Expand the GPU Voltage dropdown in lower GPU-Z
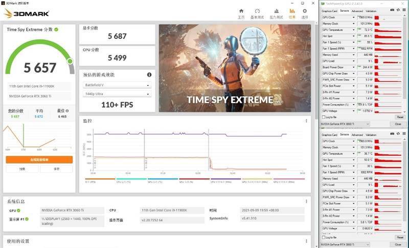The image size is (409, 248). [x=353, y=229]
